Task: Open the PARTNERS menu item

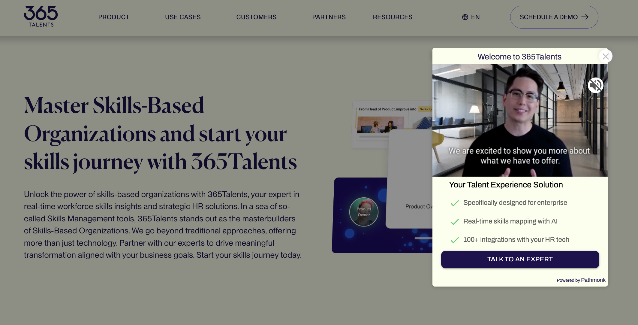Action: coord(329,17)
